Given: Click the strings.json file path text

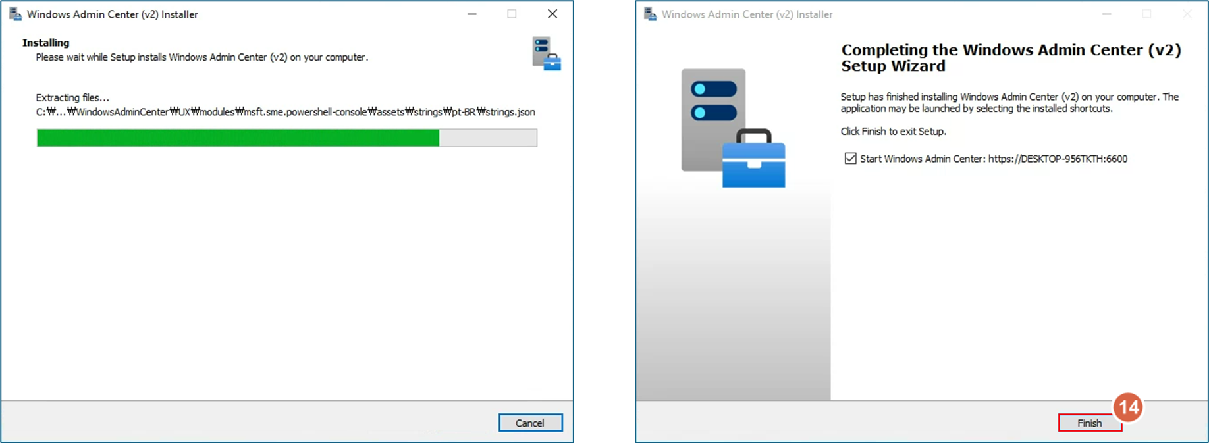Looking at the screenshot, I should [286, 112].
